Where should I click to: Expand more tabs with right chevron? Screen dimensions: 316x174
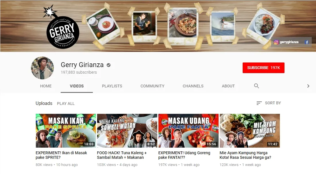[x=308, y=86]
